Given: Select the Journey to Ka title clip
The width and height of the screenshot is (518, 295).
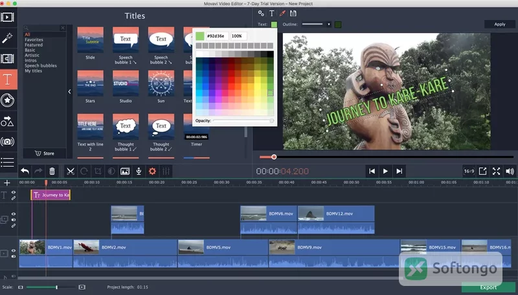Looking at the screenshot, I should [x=51, y=195].
